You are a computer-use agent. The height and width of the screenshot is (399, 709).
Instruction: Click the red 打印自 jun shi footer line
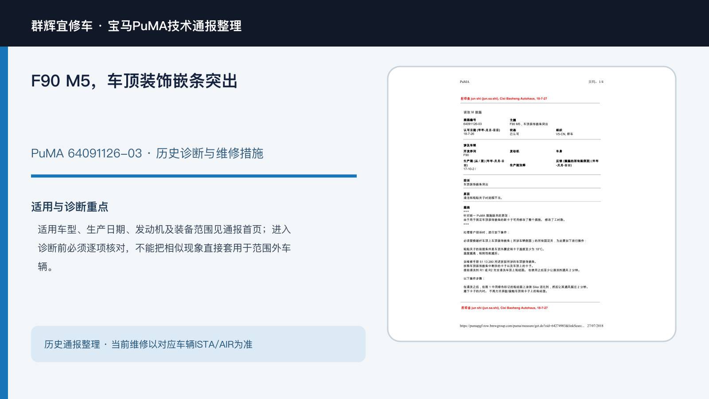pyautogui.click(x=504, y=308)
